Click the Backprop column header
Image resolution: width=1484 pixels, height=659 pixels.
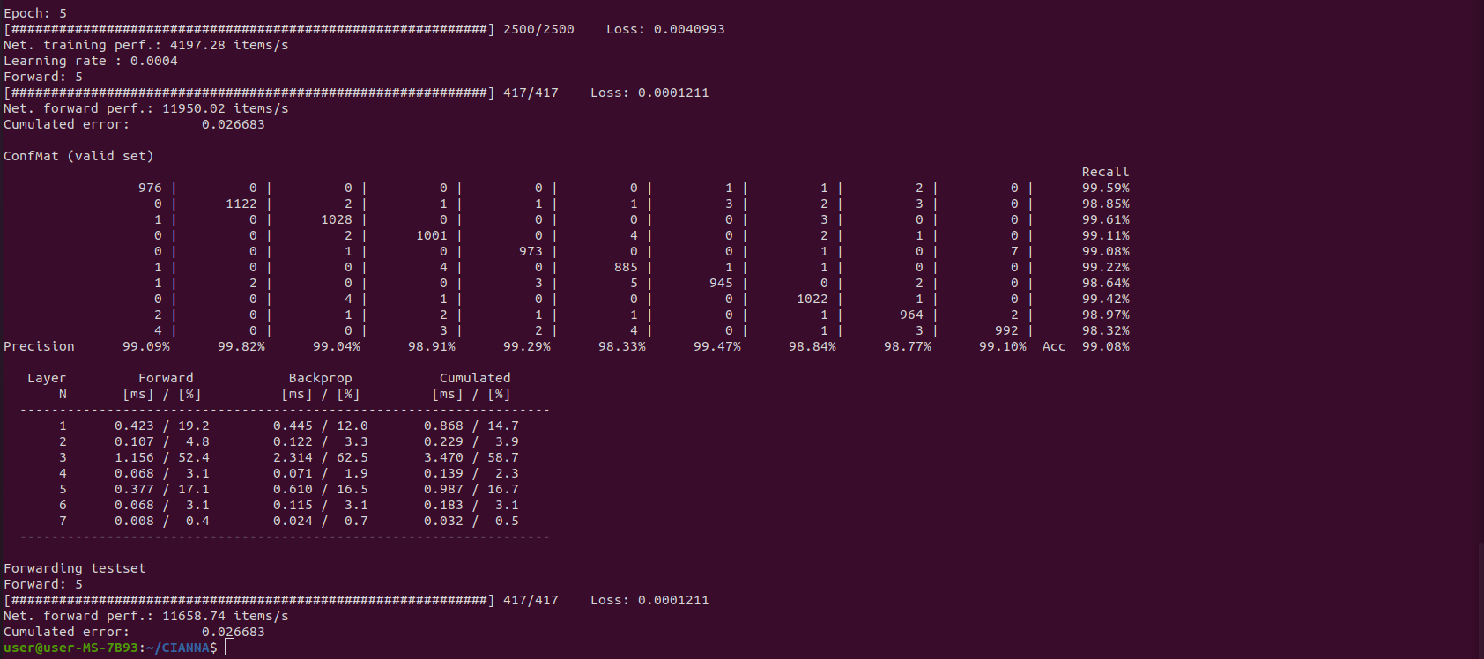[320, 378]
